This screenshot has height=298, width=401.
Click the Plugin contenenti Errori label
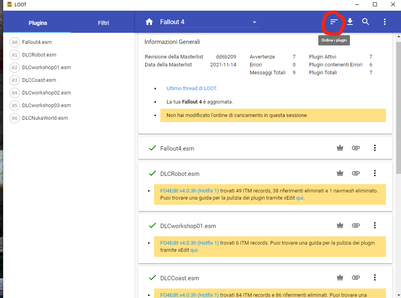click(336, 64)
